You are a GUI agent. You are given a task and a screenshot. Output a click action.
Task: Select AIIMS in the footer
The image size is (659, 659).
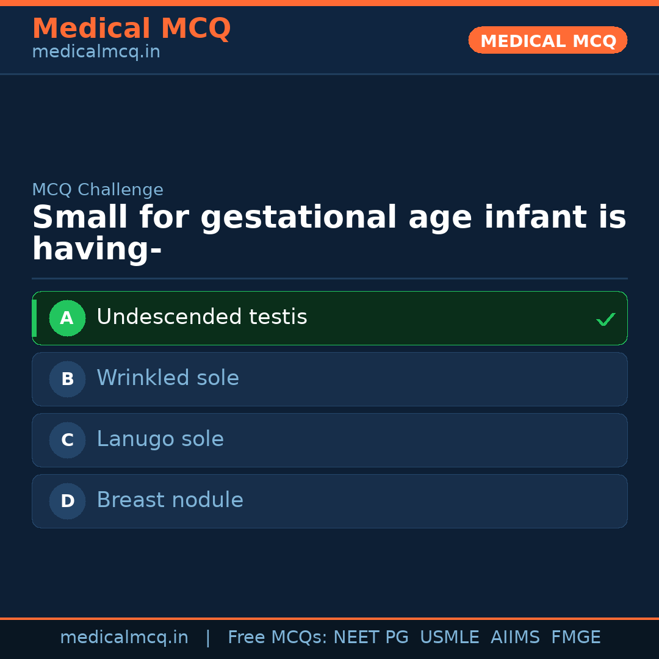click(x=515, y=638)
